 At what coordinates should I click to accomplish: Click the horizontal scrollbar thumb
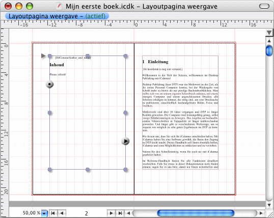pos(196,213)
